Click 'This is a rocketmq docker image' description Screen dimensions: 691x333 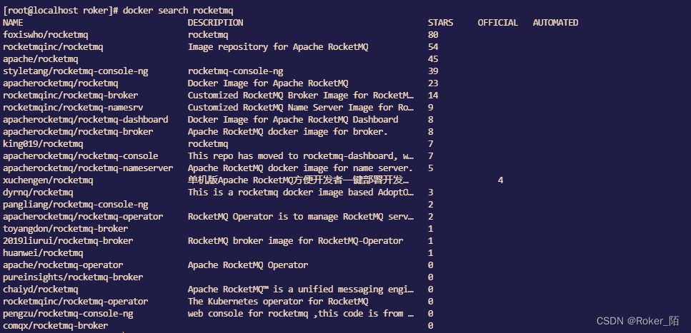301,193
